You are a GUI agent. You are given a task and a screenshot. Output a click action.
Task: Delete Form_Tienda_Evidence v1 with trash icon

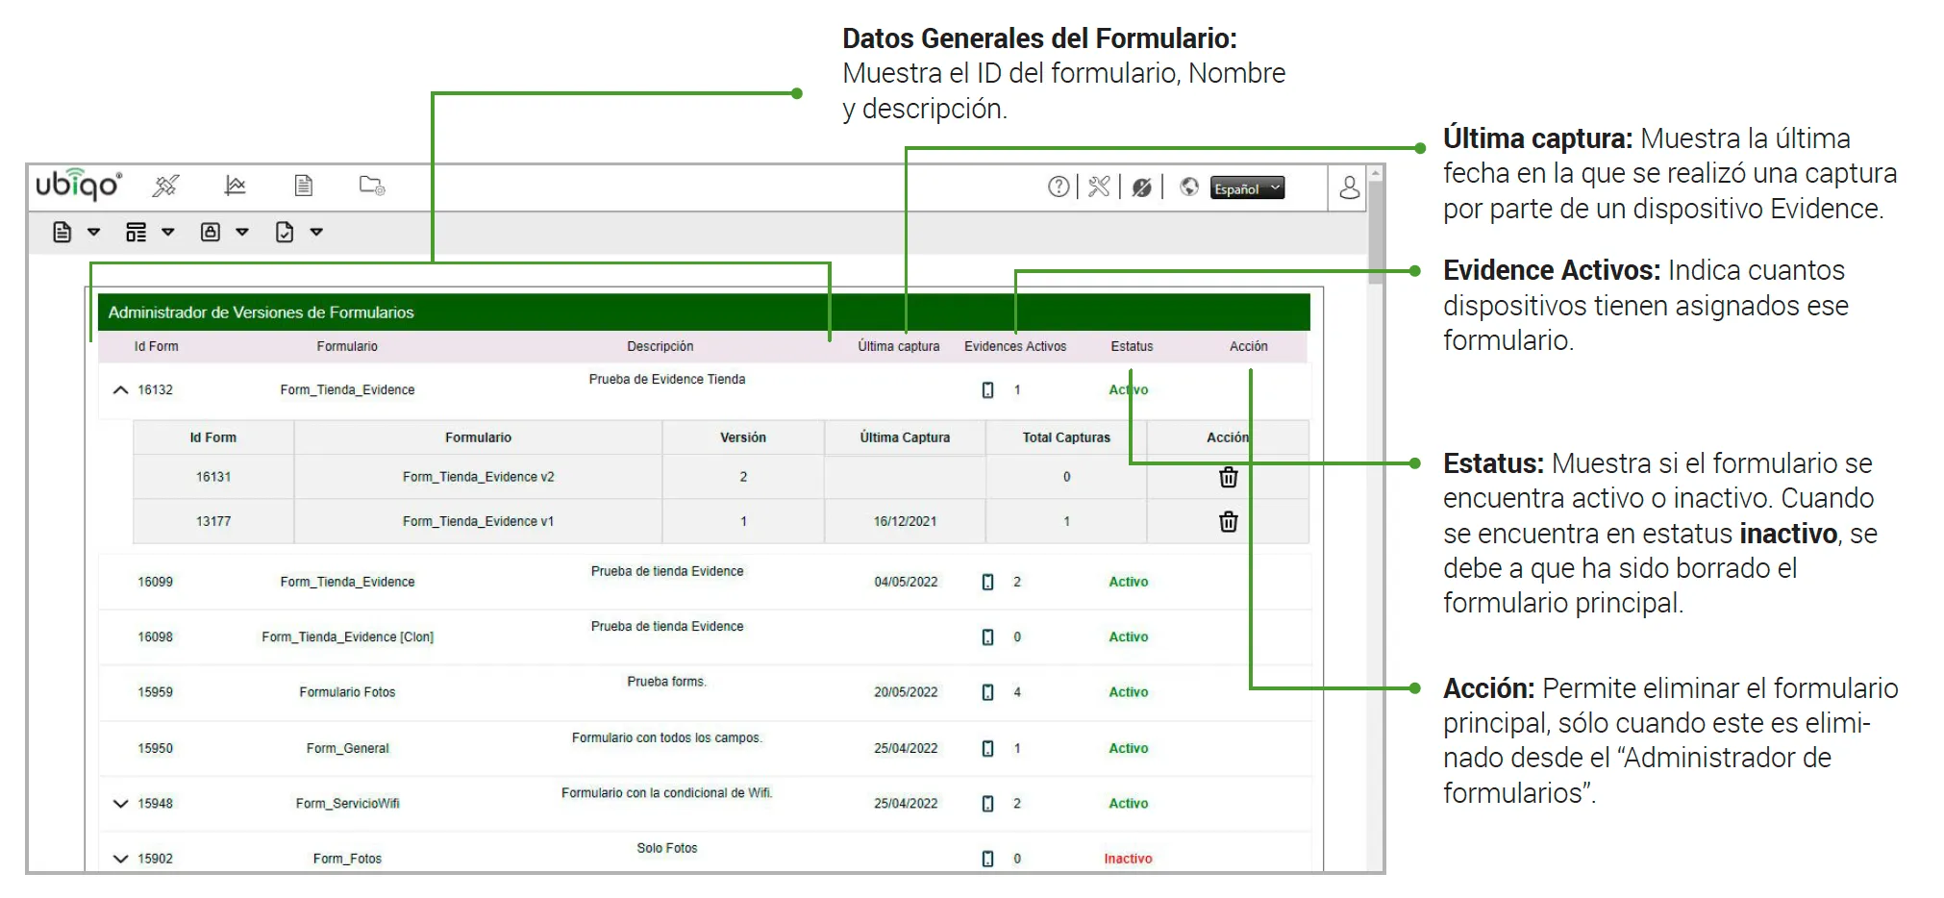[x=1229, y=521]
